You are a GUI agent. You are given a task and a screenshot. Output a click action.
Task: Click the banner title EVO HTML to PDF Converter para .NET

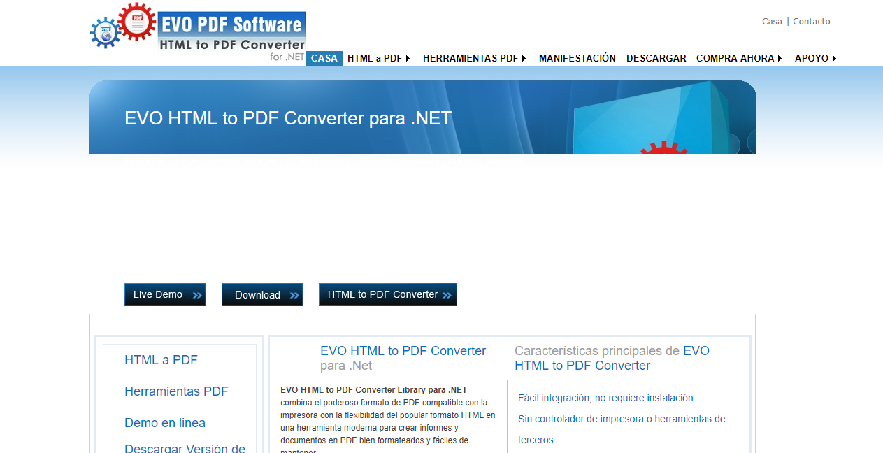pos(288,118)
